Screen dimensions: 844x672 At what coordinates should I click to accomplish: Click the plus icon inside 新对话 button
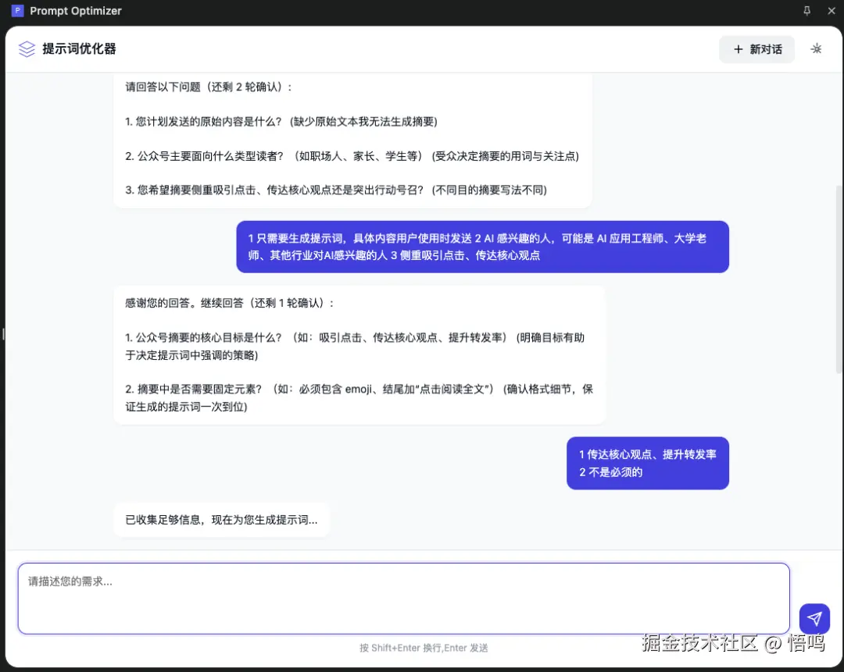[x=738, y=49]
